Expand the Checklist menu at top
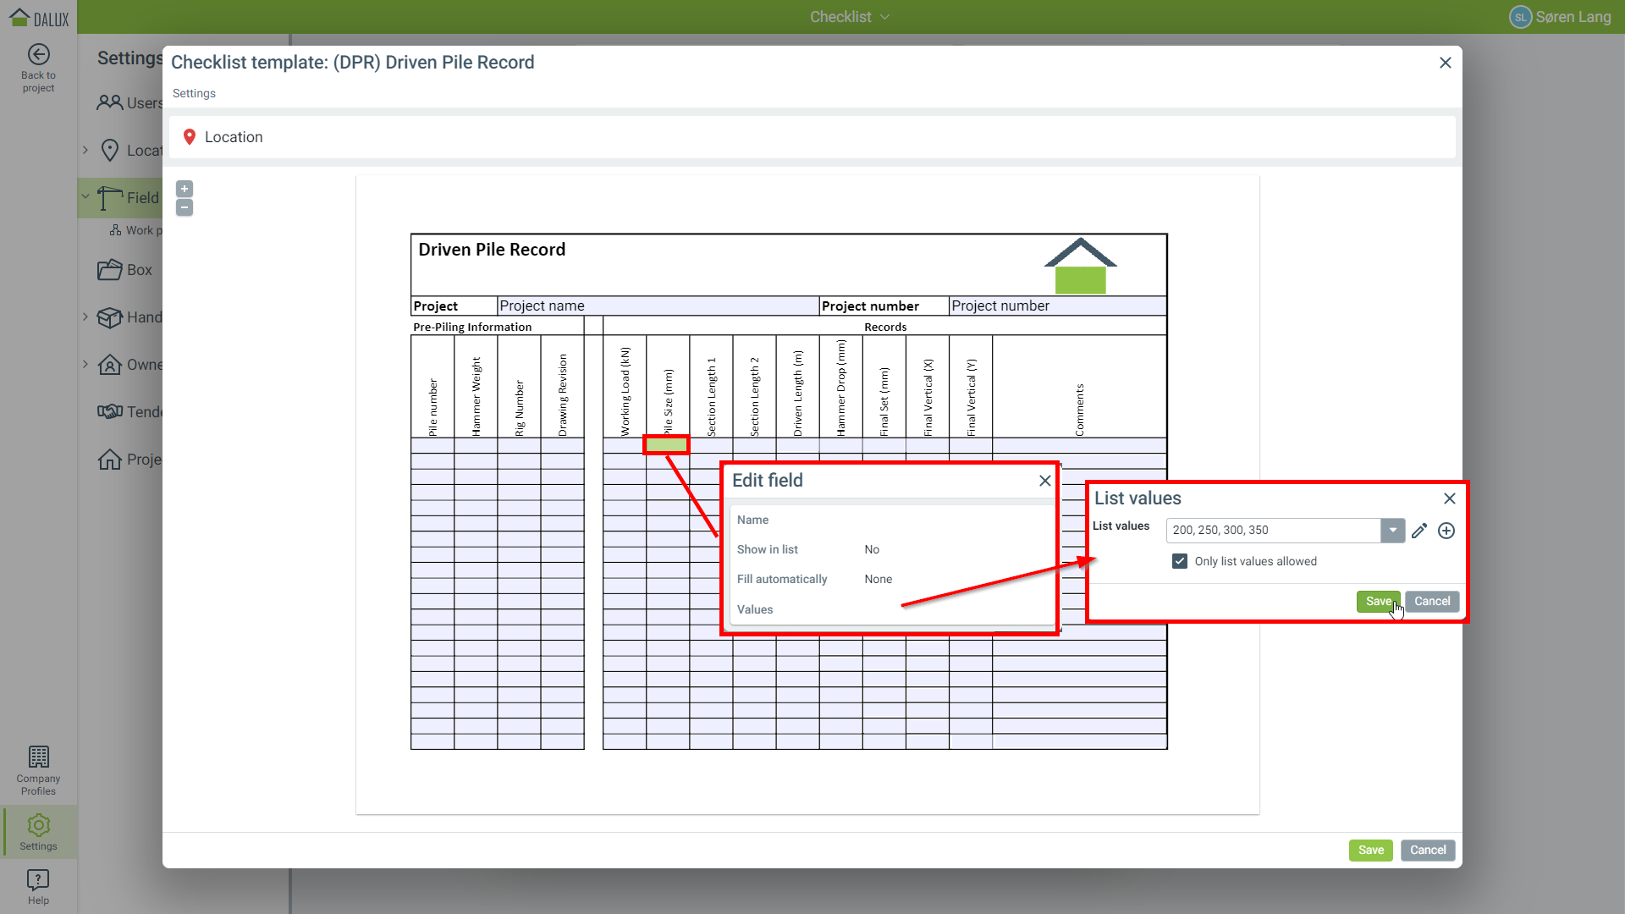1625x914 pixels. click(x=849, y=17)
